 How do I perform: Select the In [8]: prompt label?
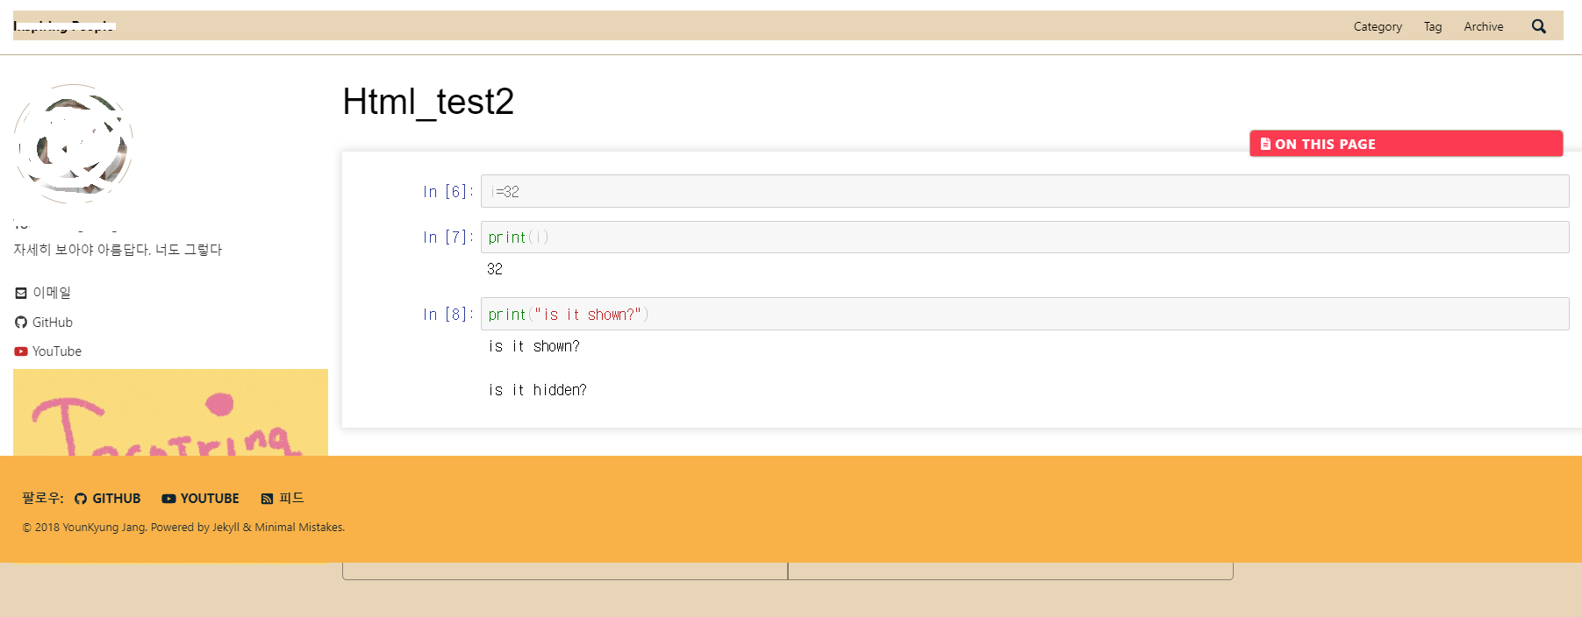[447, 315]
